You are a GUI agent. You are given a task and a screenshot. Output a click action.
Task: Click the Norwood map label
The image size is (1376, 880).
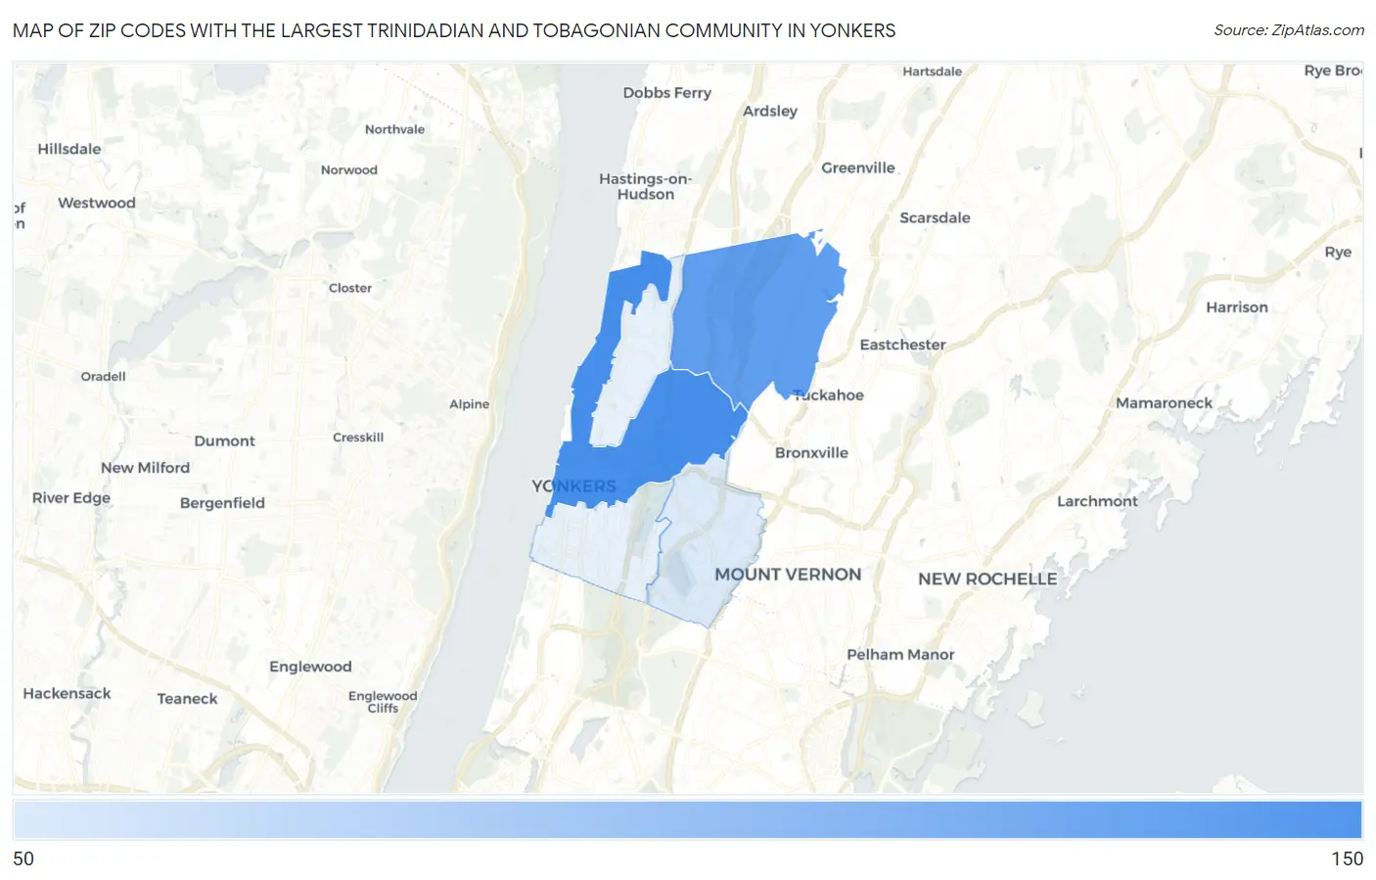[349, 170]
